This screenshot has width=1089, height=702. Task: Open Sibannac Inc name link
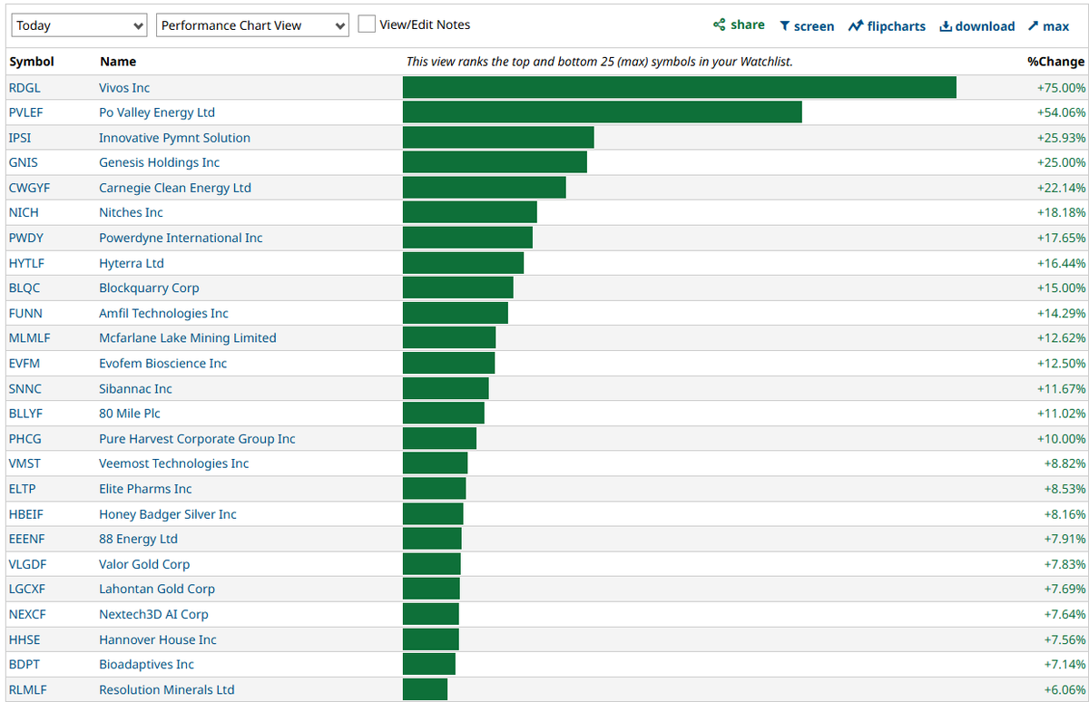[x=135, y=388]
